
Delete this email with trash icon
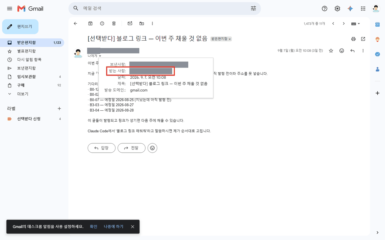click(x=114, y=23)
